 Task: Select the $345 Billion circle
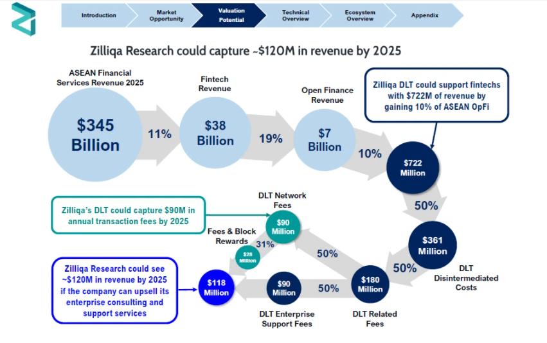[95, 134]
